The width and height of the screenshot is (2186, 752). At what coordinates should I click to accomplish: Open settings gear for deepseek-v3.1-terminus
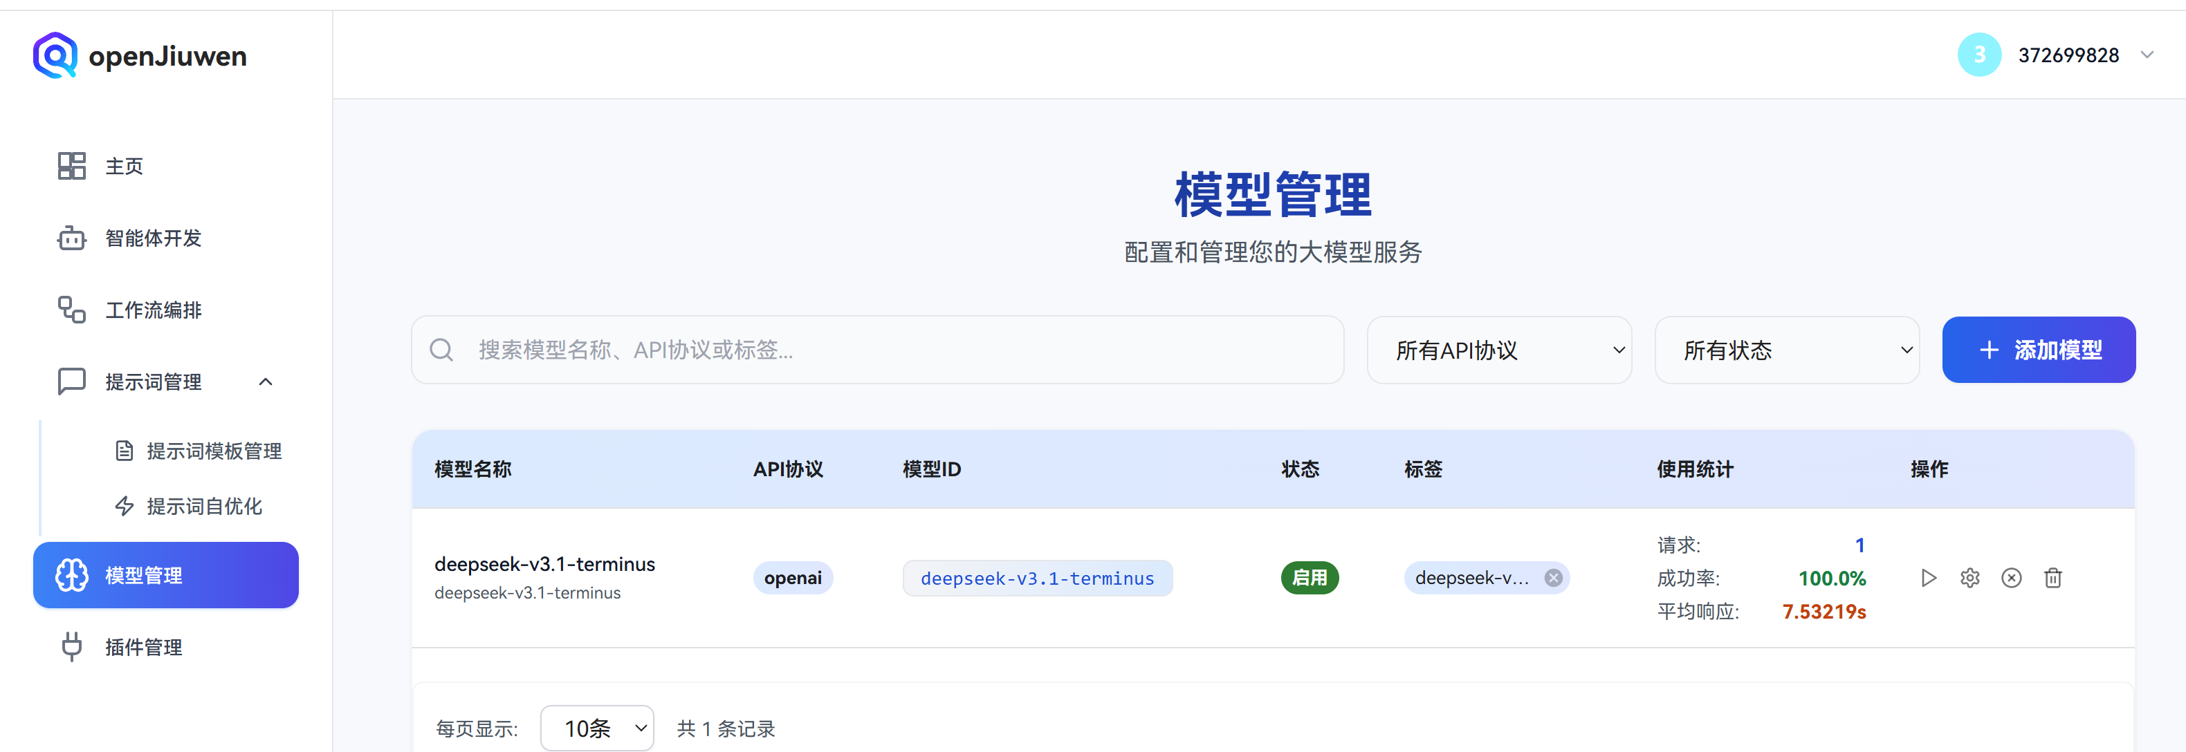click(1969, 579)
